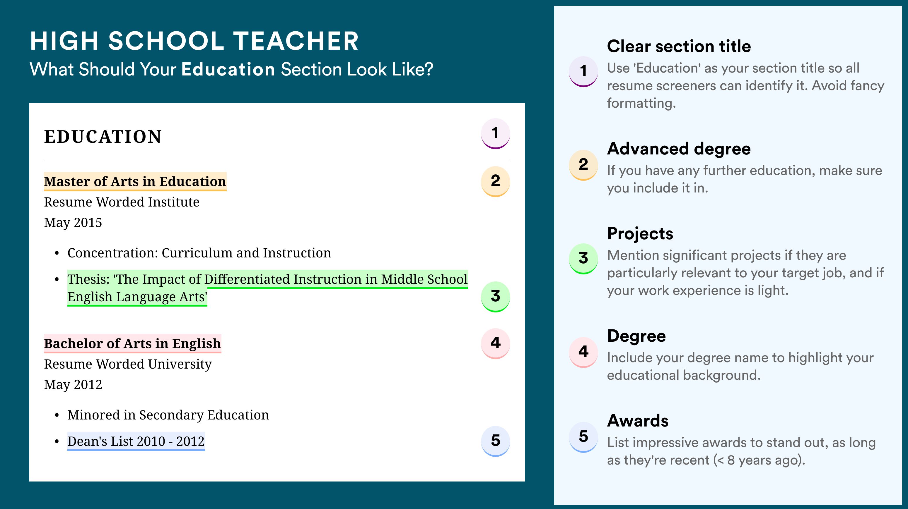Click the Advanced degree heading

[x=679, y=149]
